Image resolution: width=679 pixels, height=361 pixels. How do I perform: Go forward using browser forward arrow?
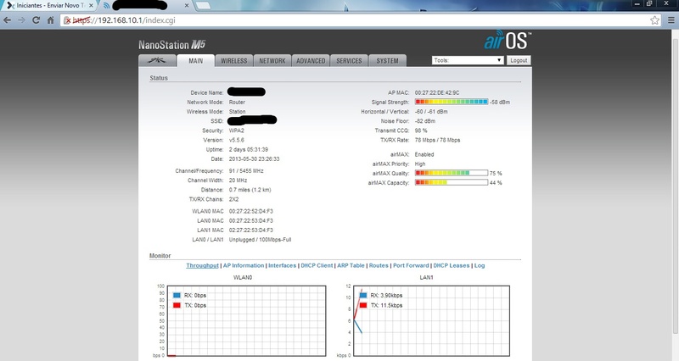22,20
